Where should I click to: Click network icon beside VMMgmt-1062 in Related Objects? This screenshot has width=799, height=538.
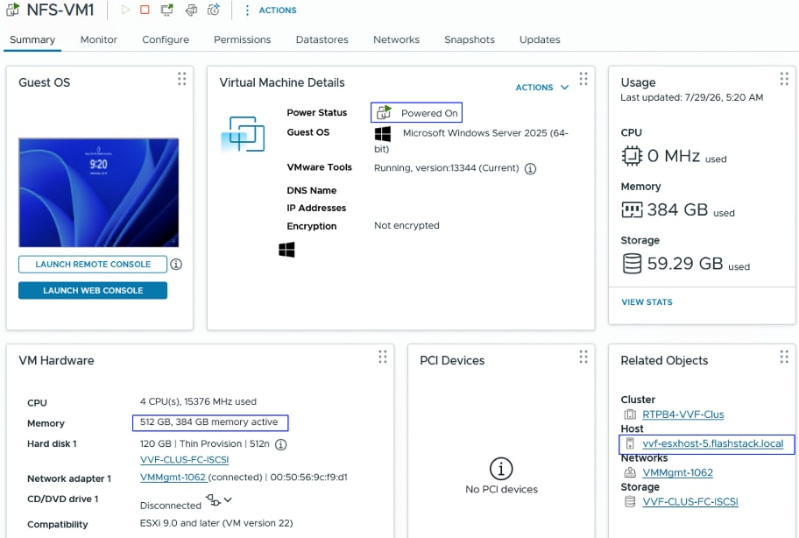[630, 473]
